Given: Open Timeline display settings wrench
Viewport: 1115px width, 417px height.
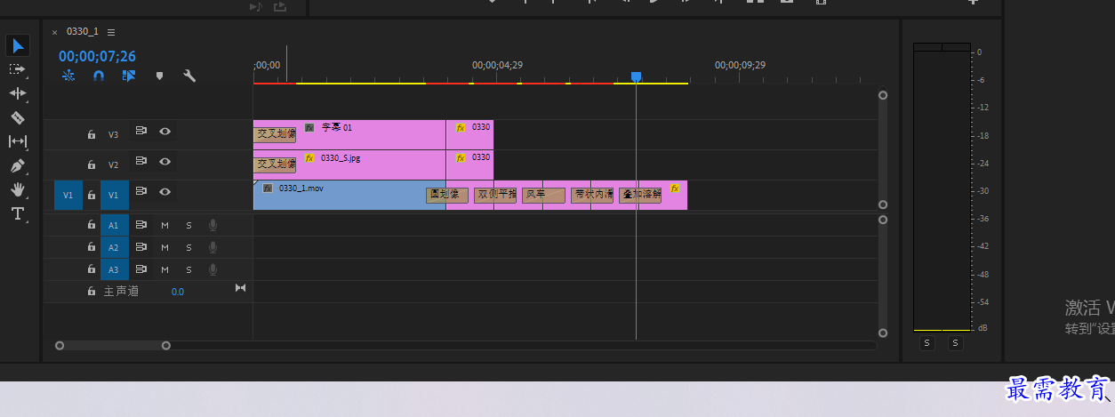Looking at the screenshot, I should click(189, 76).
